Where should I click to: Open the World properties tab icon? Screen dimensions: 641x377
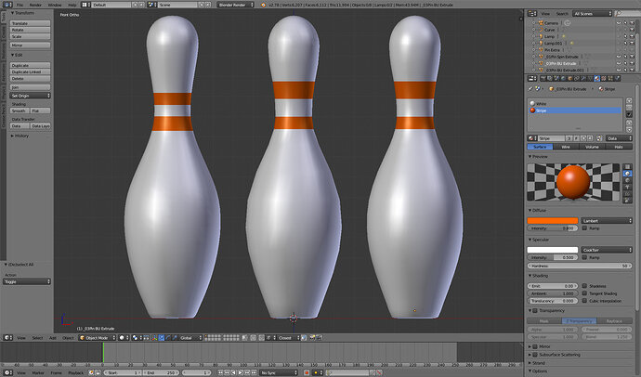pyautogui.click(x=563, y=78)
